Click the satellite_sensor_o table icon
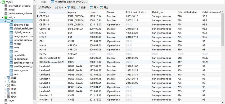Viewport: 225px width, 104px height. point(11,63)
